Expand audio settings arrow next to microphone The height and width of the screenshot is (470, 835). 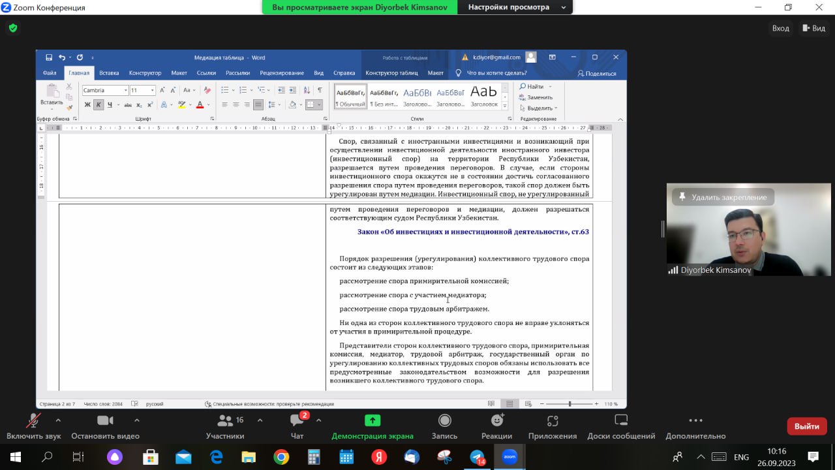point(58,420)
